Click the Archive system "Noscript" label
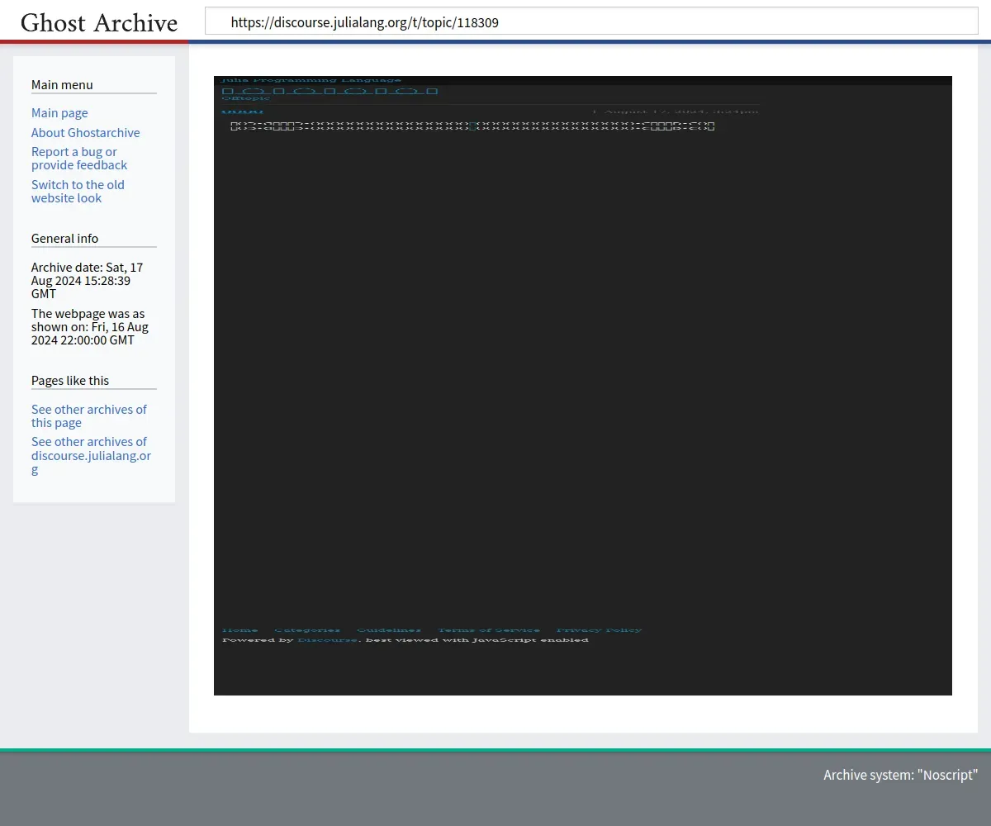Viewport: 991px width, 826px height. (900, 775)
